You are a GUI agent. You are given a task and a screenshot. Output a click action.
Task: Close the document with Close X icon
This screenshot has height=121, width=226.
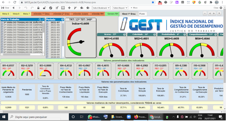221,8
